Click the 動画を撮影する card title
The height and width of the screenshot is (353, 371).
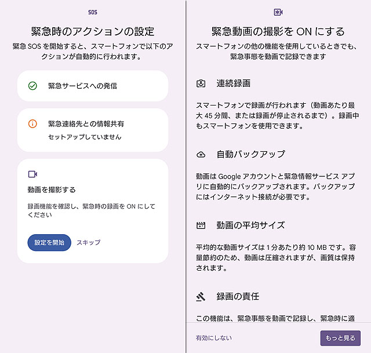52,190
